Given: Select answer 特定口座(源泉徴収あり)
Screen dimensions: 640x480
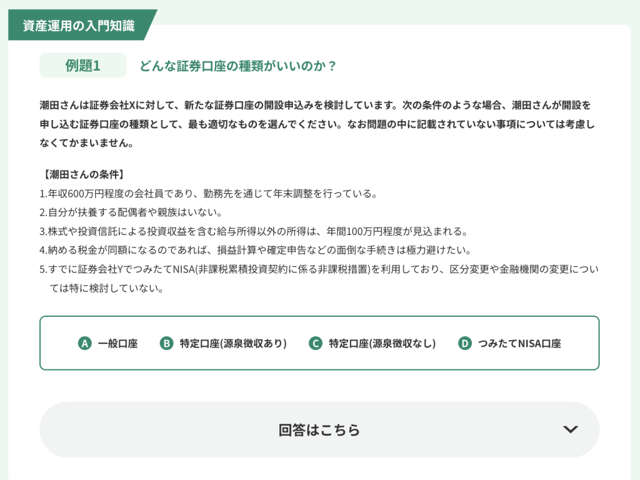Looking at the screenshot, I should [231, 343].
